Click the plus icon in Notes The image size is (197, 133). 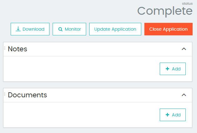point(167,69)
